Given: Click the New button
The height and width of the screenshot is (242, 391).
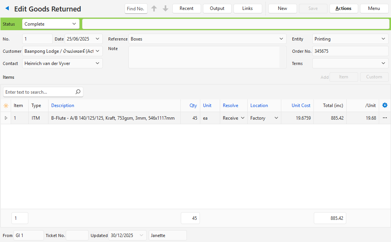Looking at the screenshot, I should pyautogui.click(x=282, y=8).
